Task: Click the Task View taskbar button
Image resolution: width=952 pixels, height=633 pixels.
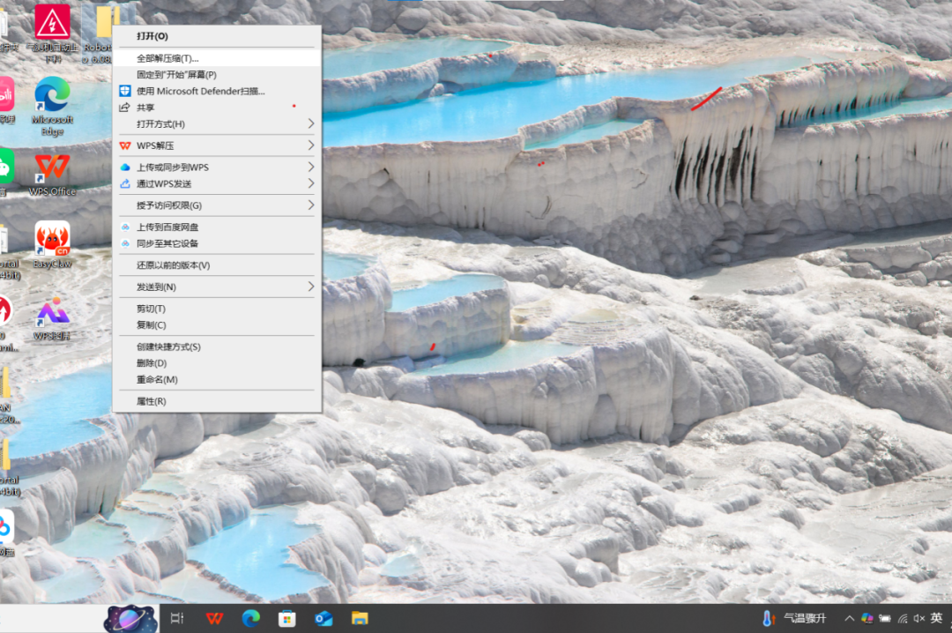Action: pyautogui.click(x=177, y=618)
